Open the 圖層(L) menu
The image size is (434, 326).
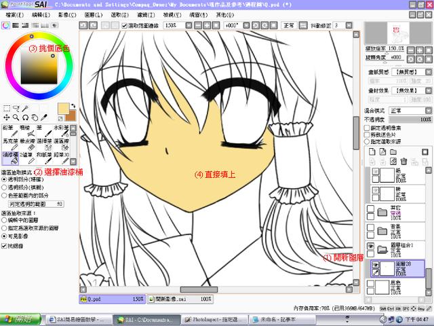94,15
